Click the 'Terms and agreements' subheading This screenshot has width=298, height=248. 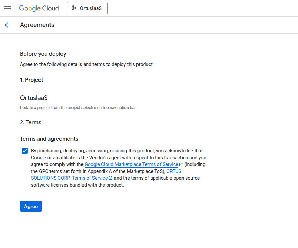[x=49, y=139]
